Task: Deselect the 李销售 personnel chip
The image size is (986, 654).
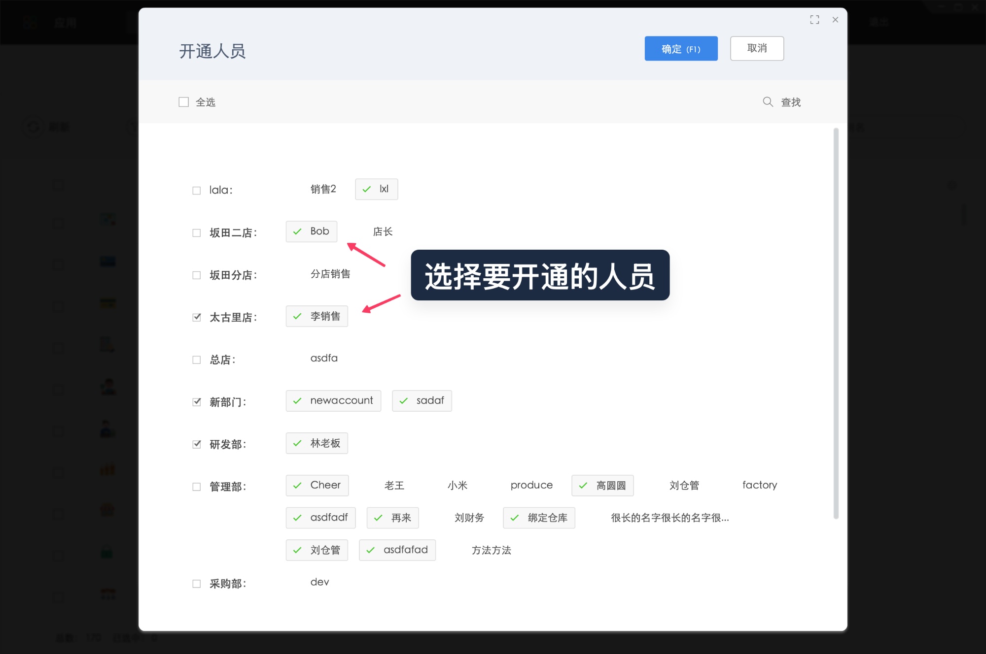Action: pos(317,316)
